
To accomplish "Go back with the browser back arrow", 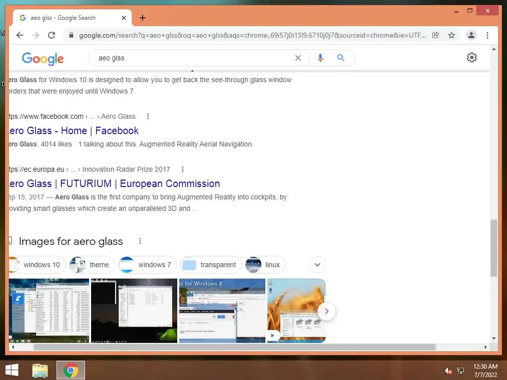I will [x=20, y=35].
